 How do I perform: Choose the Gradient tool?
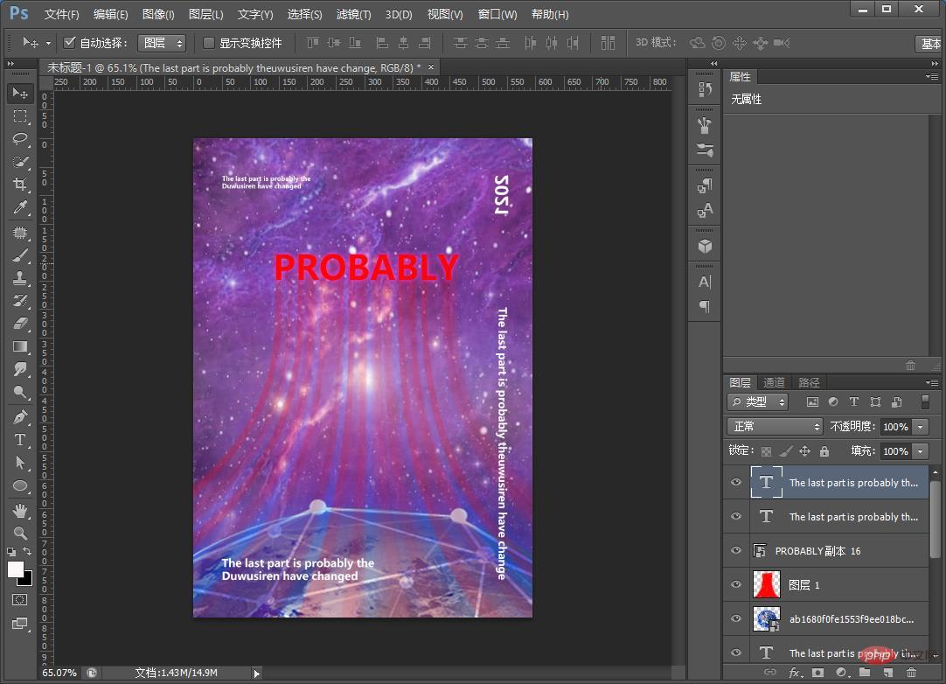coord(20,346)
